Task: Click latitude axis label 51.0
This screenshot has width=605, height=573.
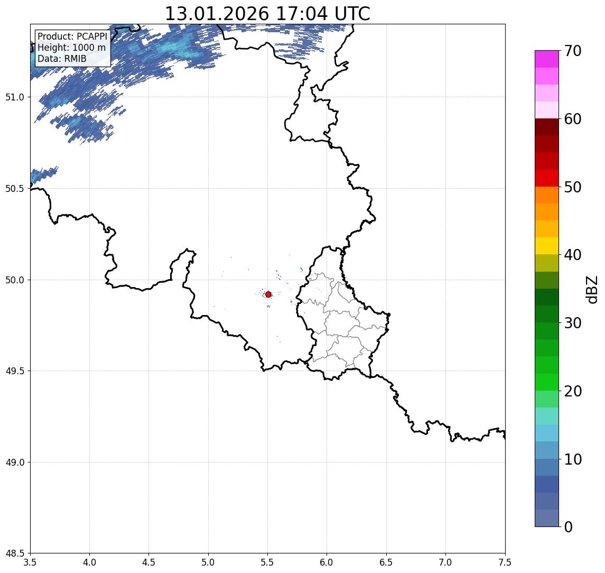Action: [15, 97]
